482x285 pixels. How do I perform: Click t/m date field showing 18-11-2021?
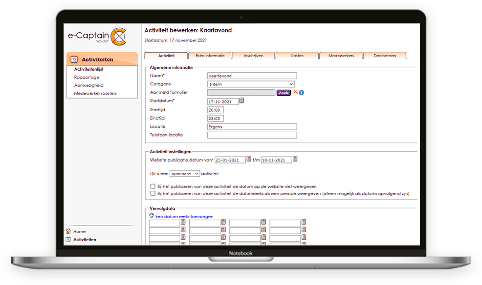point(276,160)
